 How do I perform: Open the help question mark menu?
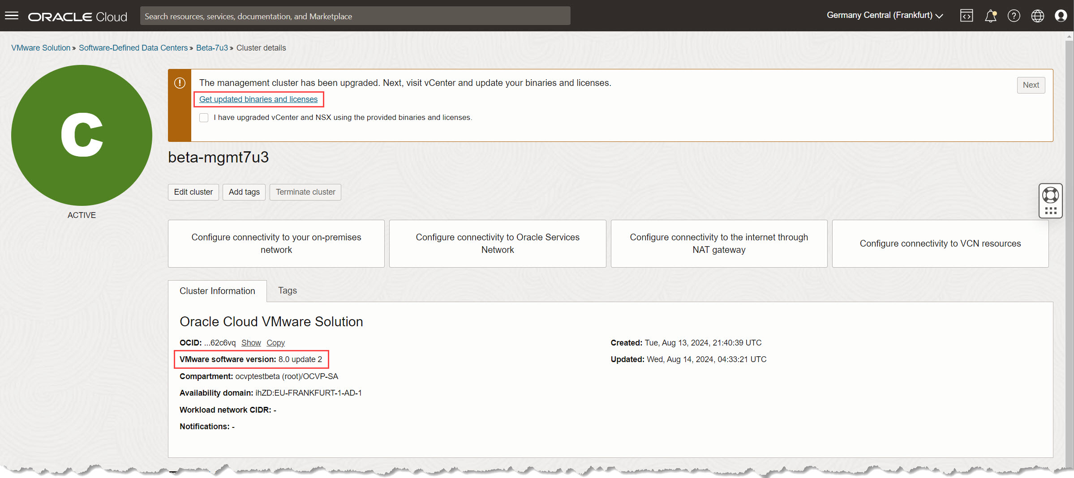click(1014, 16)
